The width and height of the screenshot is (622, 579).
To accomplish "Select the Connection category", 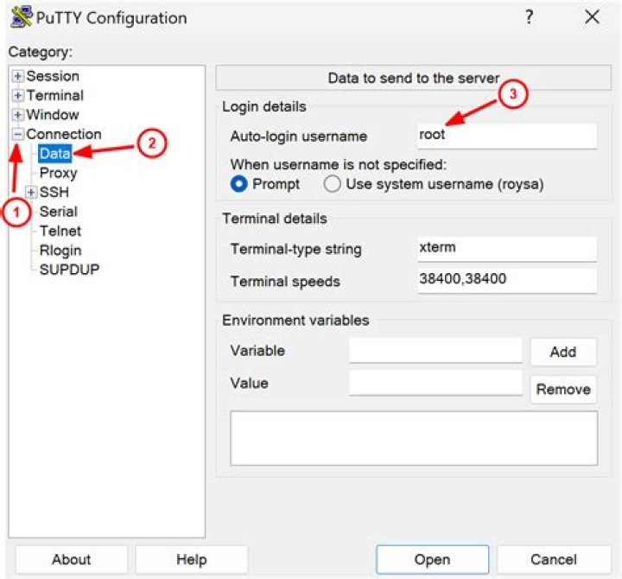I will click(64, 135).
